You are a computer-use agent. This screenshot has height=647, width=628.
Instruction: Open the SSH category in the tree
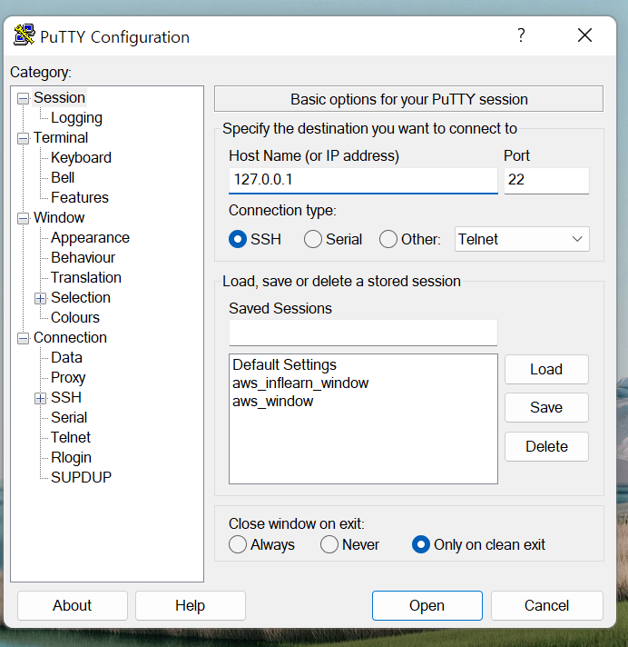(x=66, y=398)
